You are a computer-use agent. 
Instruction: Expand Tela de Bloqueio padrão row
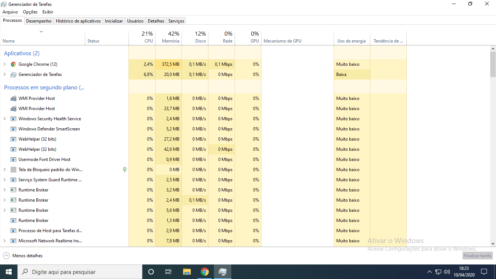coord(5,170)
